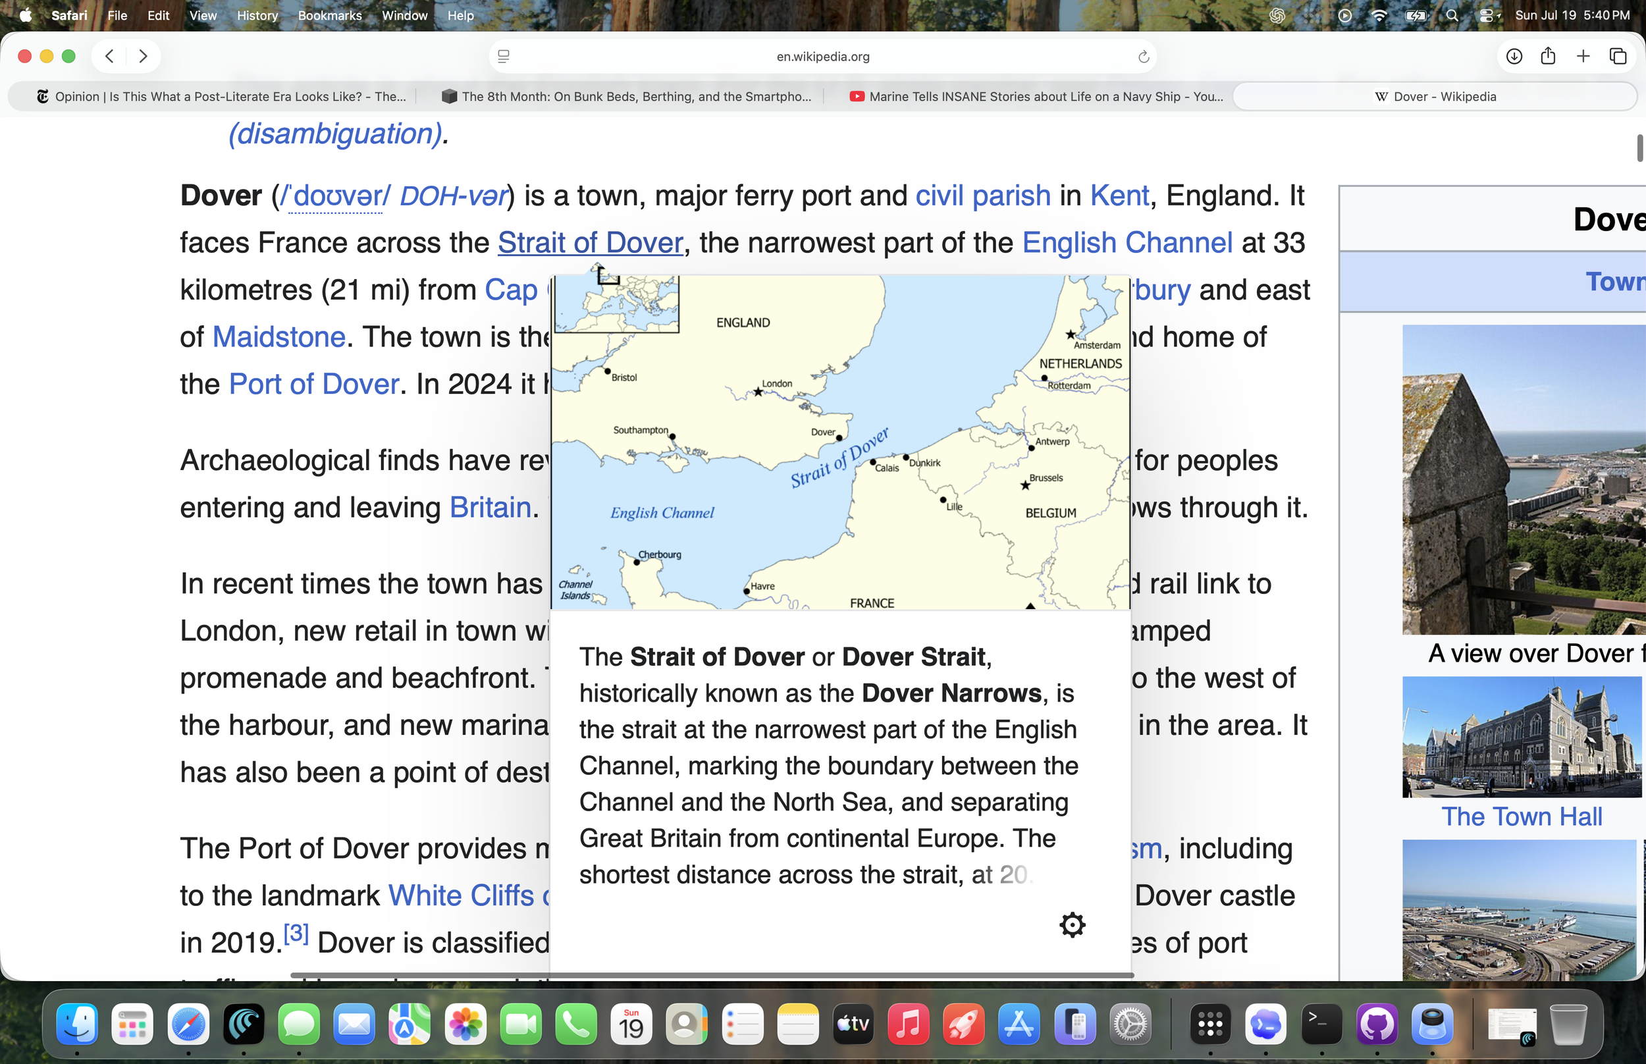Open the Port of Dover link
The image size is (1646, 1064).
tap(313, 384)
